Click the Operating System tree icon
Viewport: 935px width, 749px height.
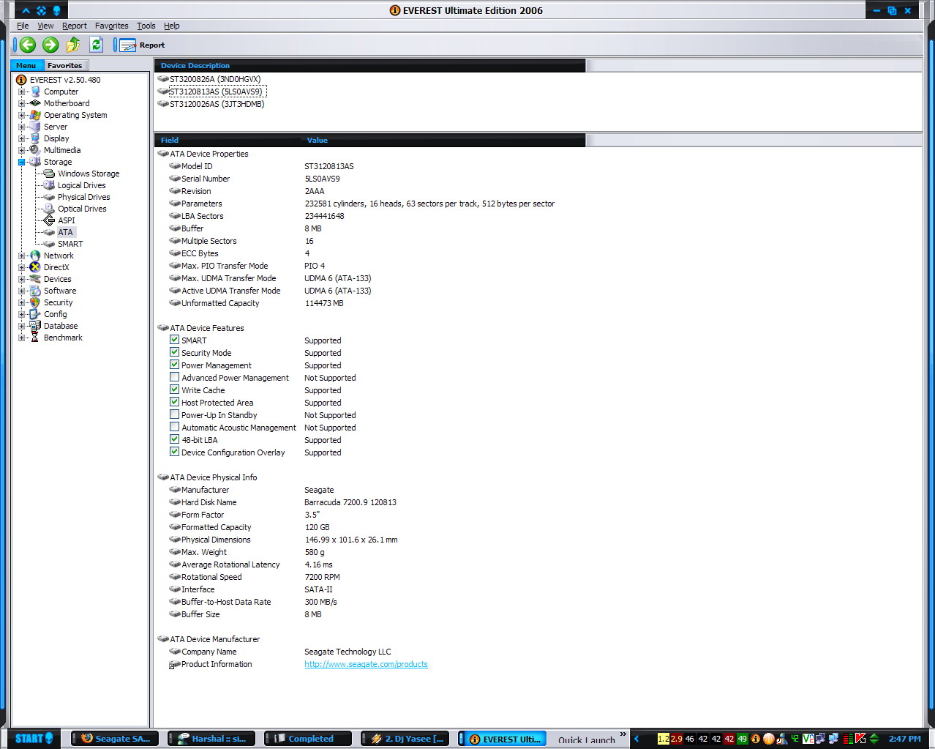35,115
